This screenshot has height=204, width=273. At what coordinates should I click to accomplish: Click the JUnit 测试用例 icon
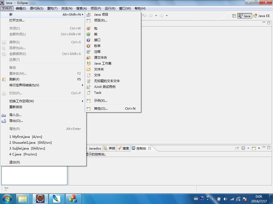[x=89, y=87]
